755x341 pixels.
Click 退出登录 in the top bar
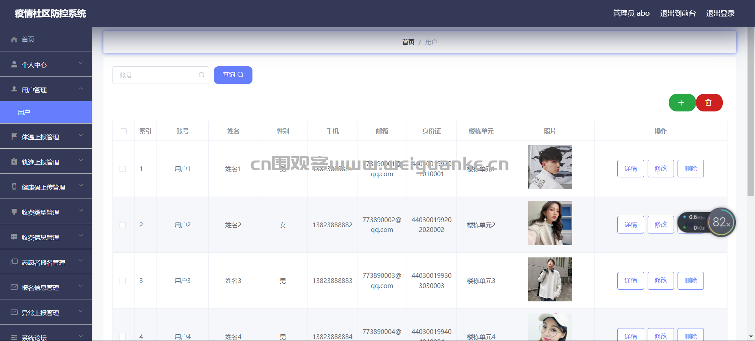pos(720,13)
